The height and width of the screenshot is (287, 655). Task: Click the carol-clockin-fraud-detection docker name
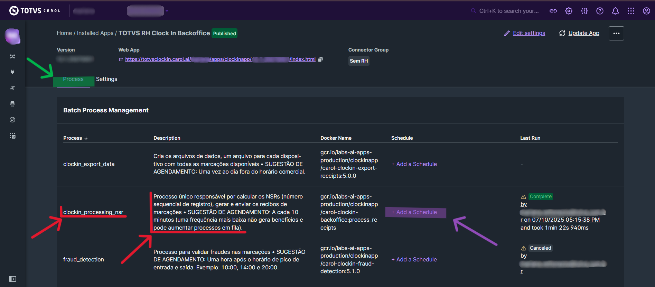349,260
